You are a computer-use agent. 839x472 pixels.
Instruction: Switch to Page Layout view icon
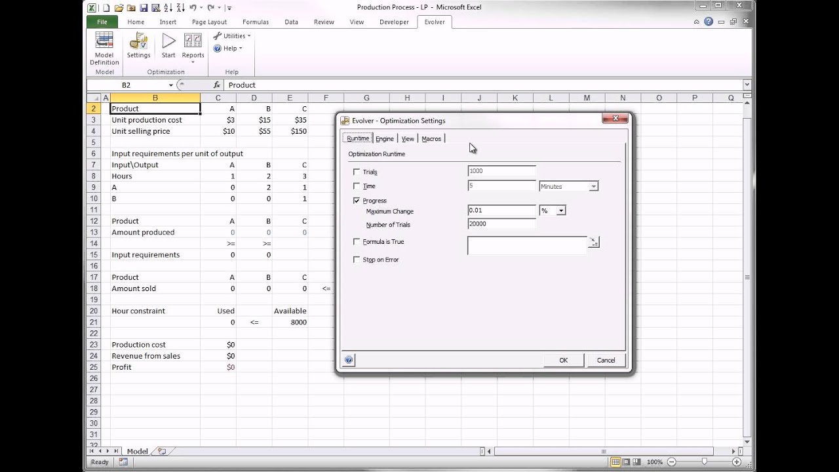(627, 462)
